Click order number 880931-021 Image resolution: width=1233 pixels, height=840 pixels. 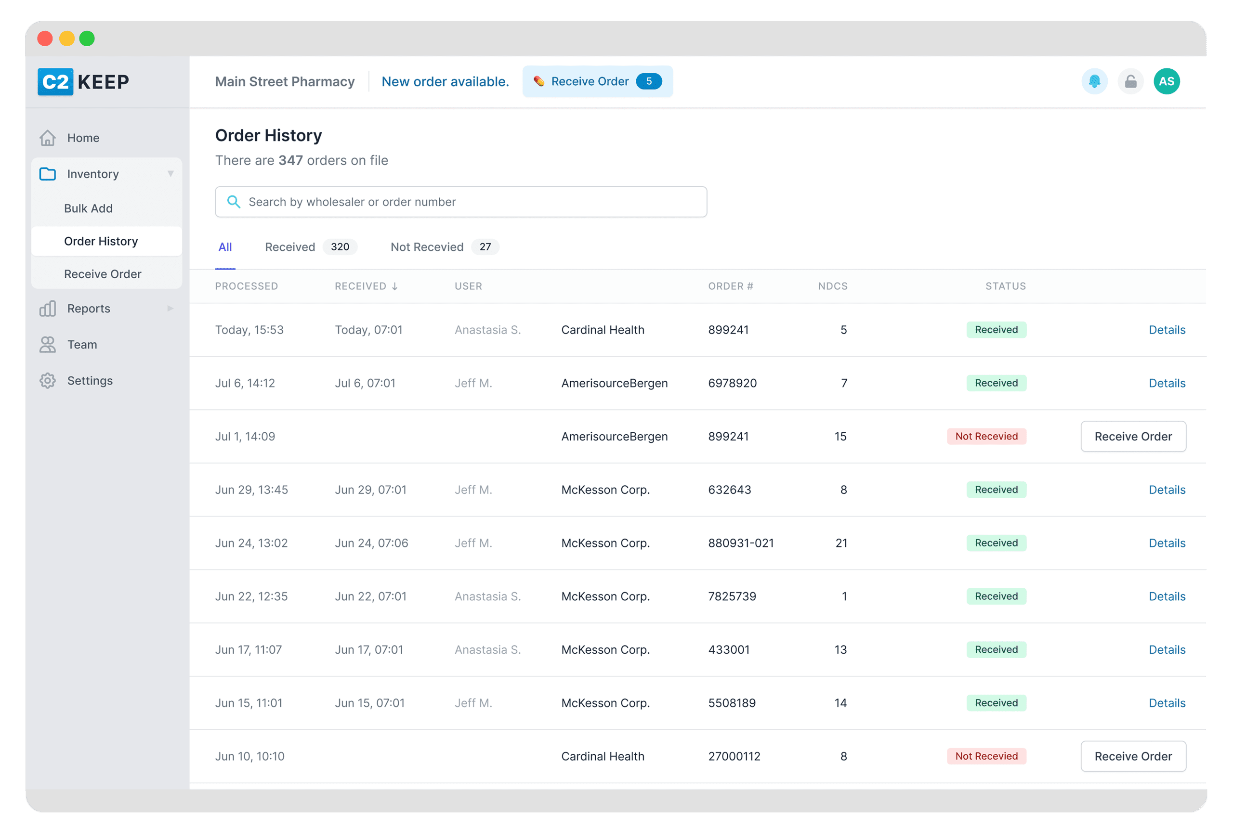741,543
